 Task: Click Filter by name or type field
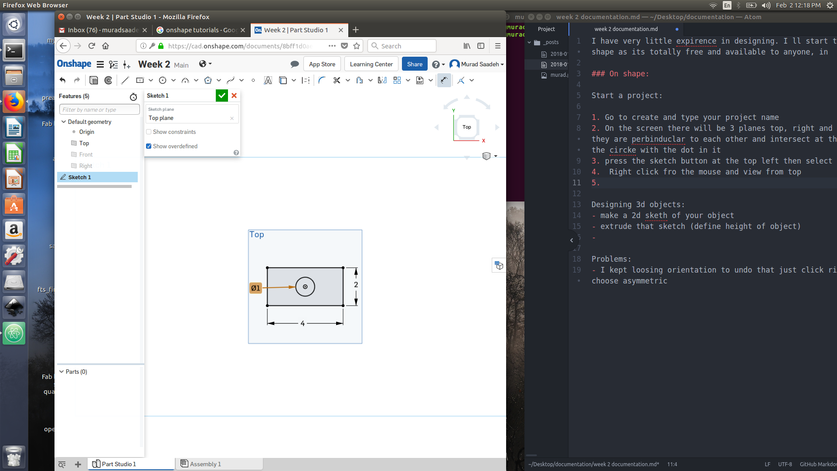pos(99,109)
